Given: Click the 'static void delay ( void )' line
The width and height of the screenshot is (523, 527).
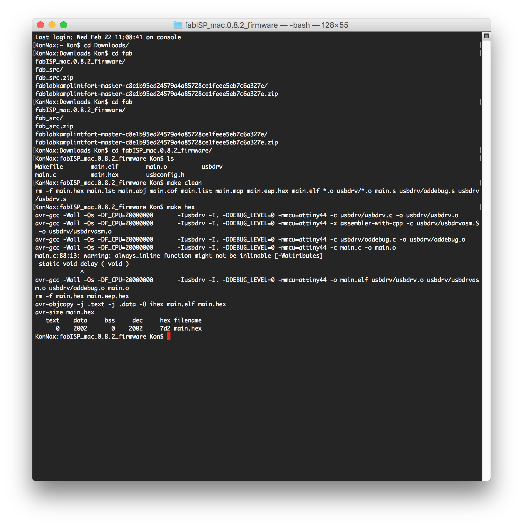Looking at the screenshot, I should point(84,264).
